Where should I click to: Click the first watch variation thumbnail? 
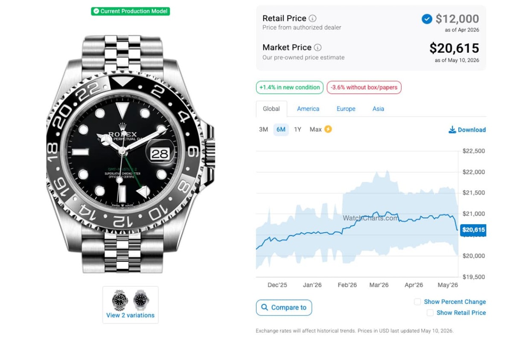[120, 300]
